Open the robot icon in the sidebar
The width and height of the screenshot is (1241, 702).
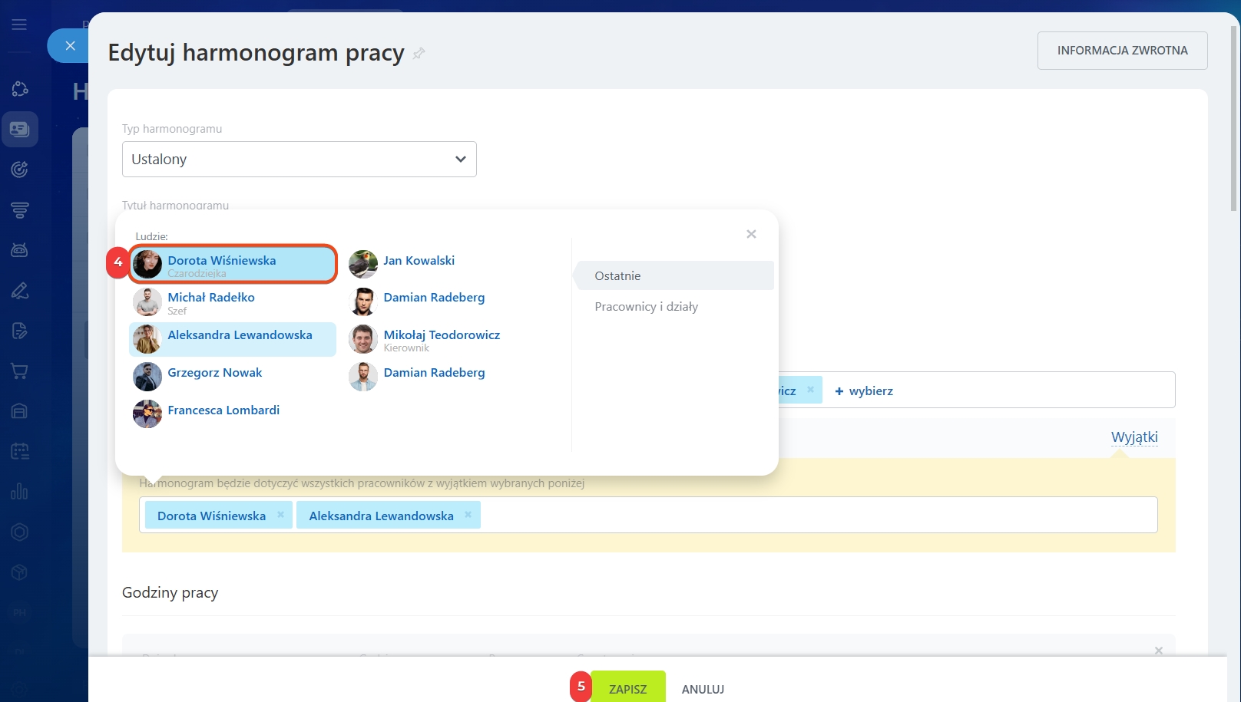pos(20,250)
